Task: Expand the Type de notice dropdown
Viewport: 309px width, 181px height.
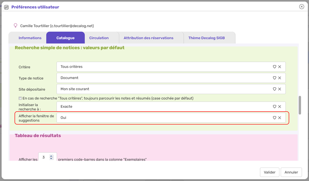Action: (x=274, y=78)
